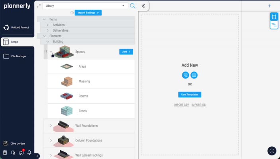The height and width of the screenshot is (159, 280).
Task: Collapse the Items group
Action: (x=44, y=19)
